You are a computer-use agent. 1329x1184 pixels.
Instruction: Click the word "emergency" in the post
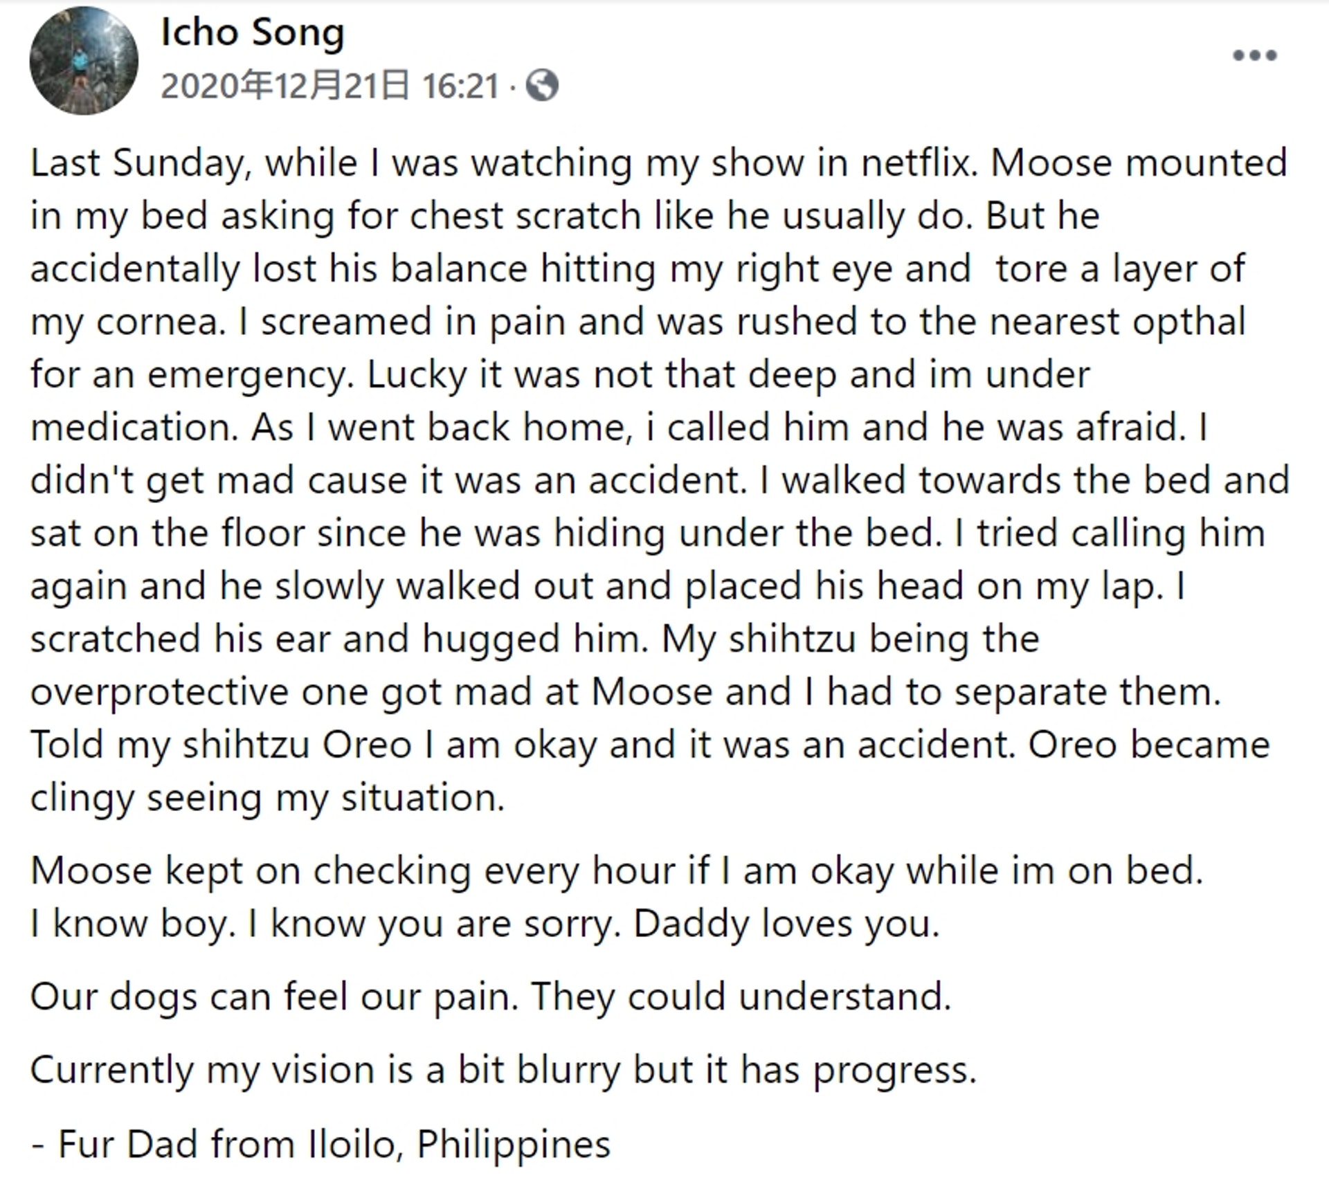pyautogui.click(x=247, y=376)
